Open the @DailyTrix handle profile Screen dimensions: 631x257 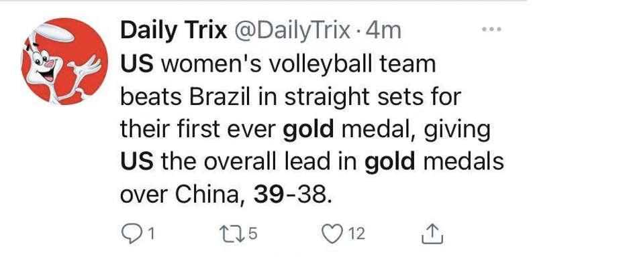click(292, 31)
